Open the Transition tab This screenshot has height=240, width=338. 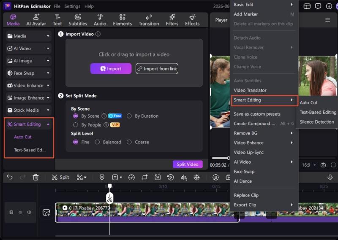click(x=149, y=20)
